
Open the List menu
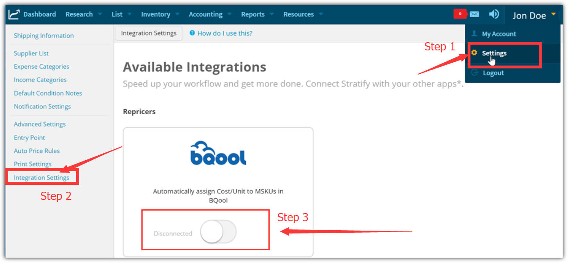coord(117,14)
